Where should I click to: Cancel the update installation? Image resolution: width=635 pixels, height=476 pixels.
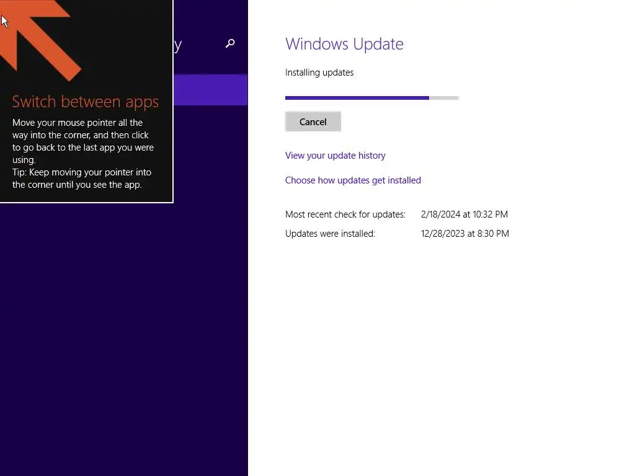pyautogui.click(x=313, y=122)
